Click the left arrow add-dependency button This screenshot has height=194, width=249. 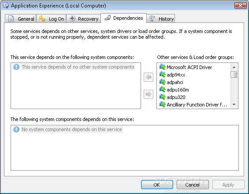(149, 77)
